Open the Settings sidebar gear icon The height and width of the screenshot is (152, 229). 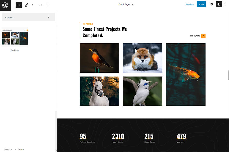click(212, 4)
